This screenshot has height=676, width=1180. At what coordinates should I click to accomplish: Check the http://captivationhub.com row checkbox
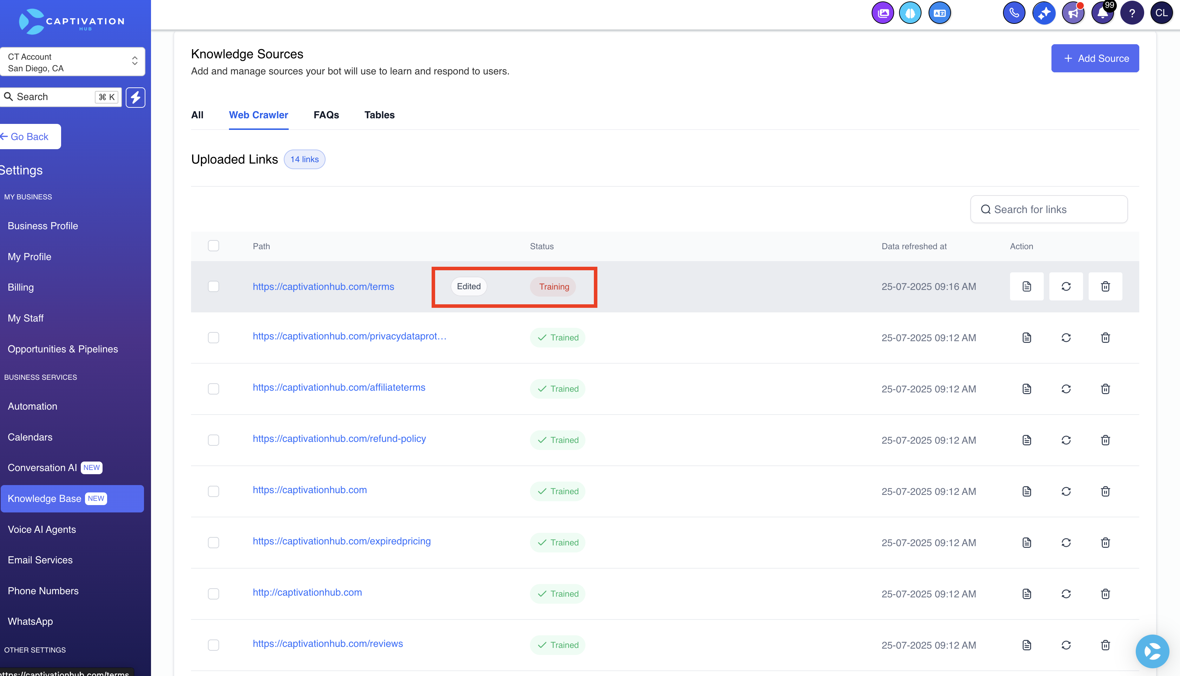pos(213,594)
